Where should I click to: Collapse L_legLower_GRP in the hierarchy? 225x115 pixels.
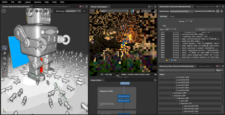click(x=174, y=98)
